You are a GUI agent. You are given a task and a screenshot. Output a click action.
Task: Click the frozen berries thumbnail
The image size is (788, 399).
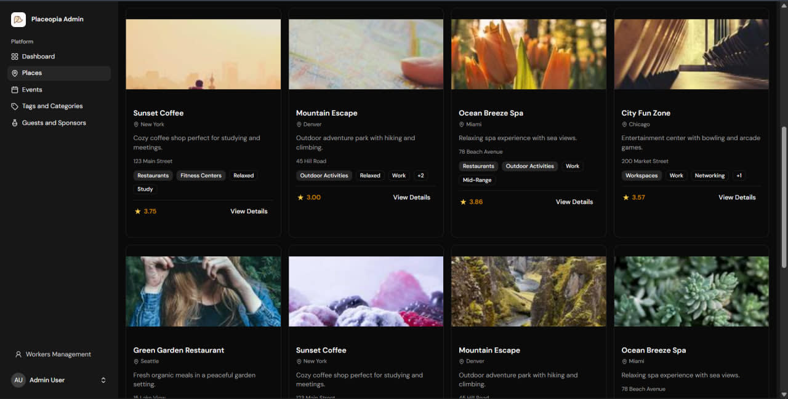coord(366,291)
